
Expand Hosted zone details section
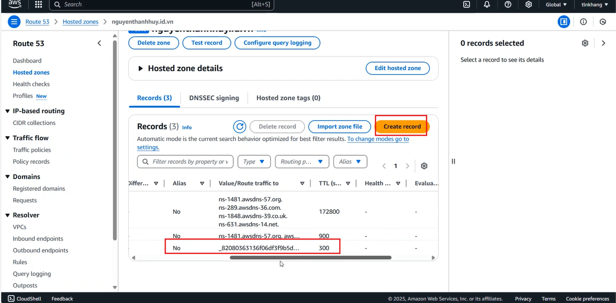point(141,69)
